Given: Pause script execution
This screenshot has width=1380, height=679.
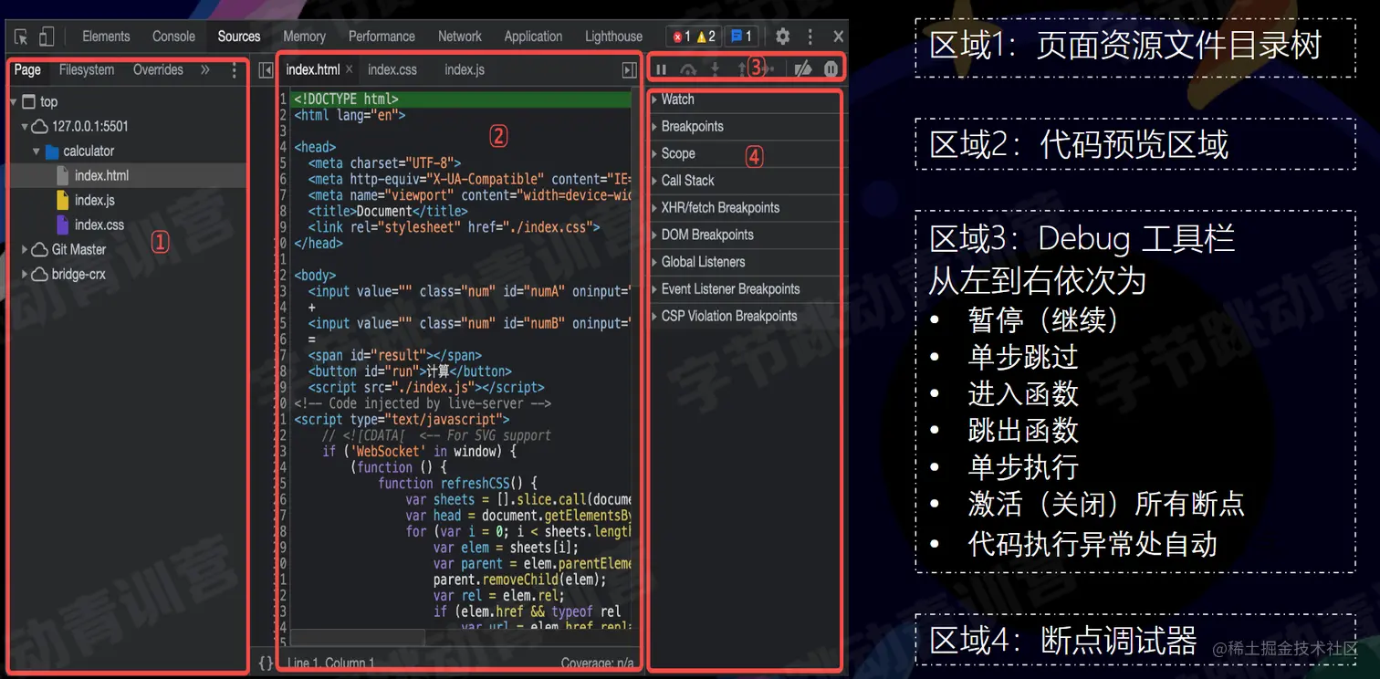Looking at the screenshot, I should (x=662, y=69).
